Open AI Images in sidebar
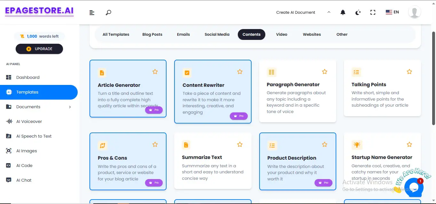The height and width of the screenshot is (204, 436). 27,151
